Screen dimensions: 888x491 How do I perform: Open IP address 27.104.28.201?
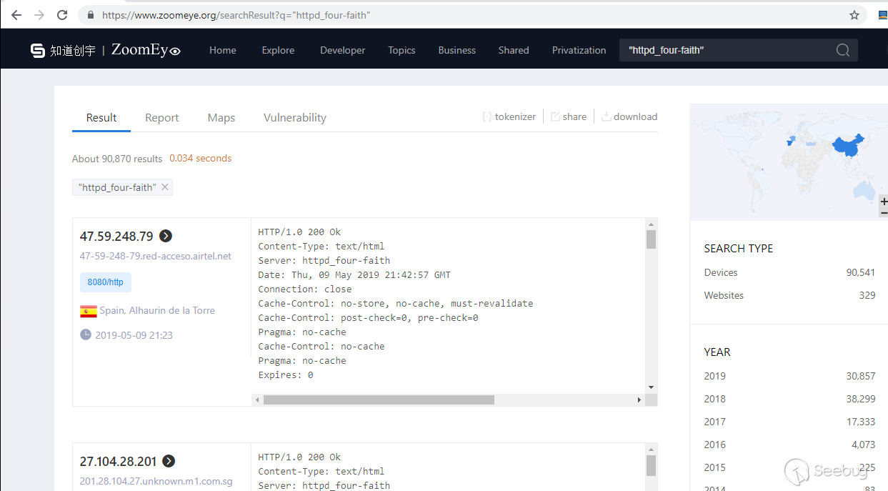tap(118, 462)
